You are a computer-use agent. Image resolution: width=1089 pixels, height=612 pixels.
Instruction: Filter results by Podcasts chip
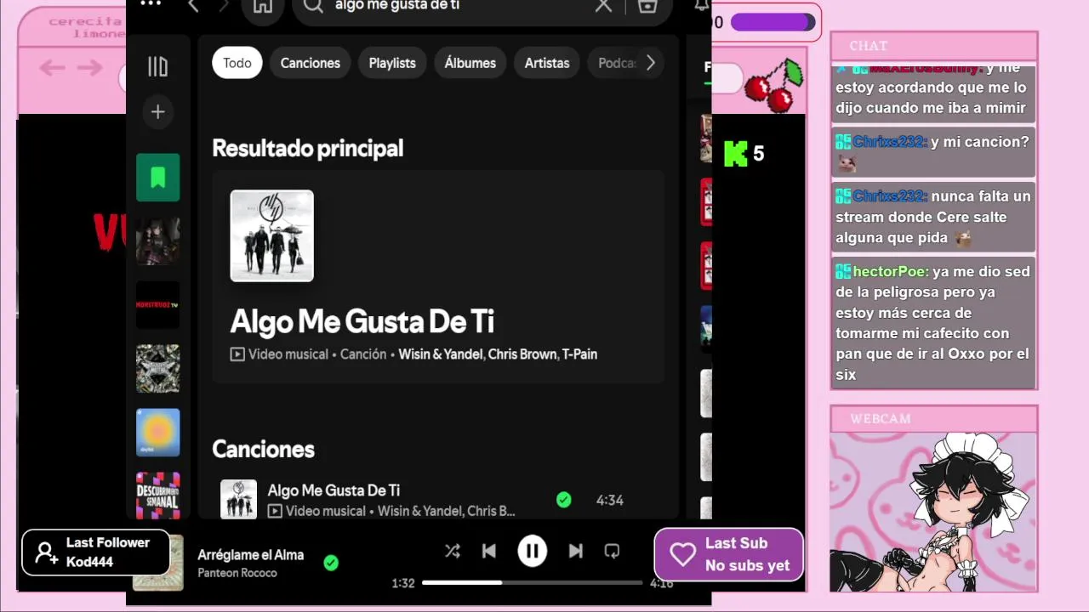(615, 63)
